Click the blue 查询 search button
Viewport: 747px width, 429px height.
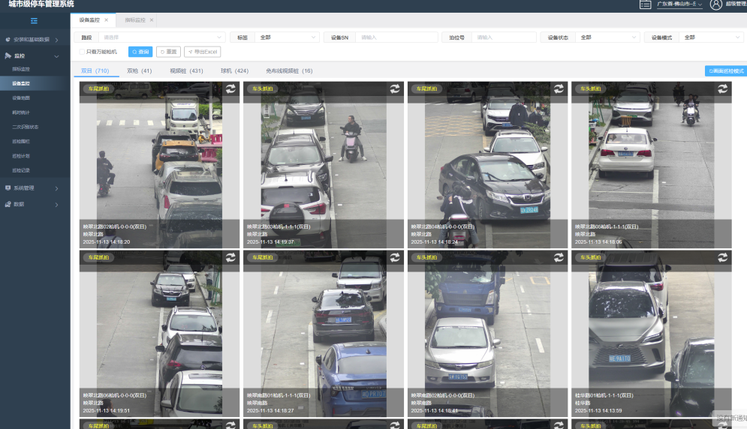click(140, 52)
